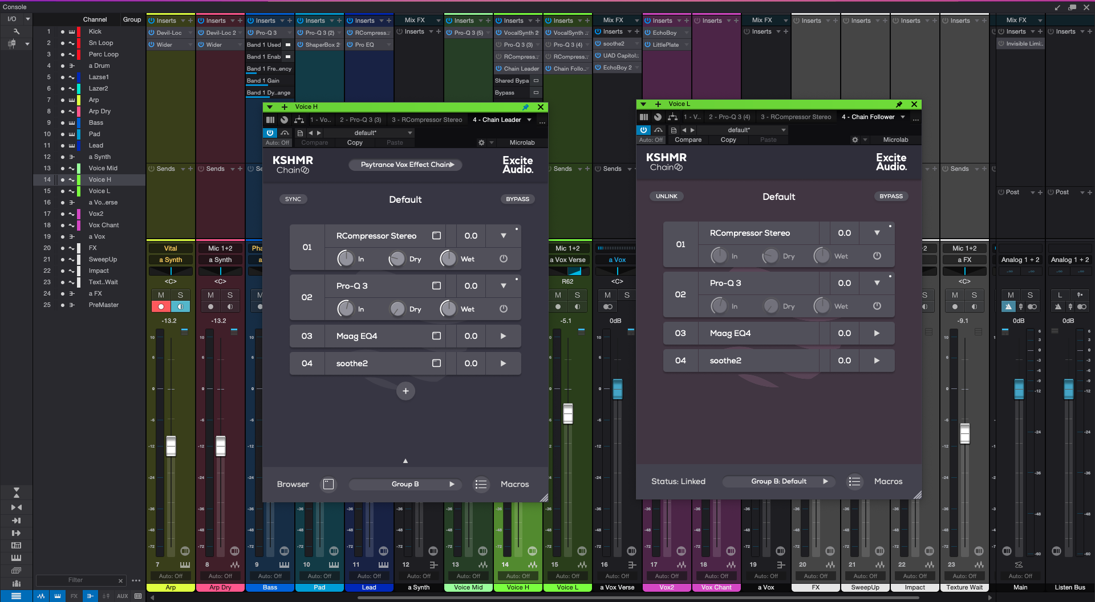Toggle AUX channels filter at bottom bar
Image resolution: width=1095 pixels, height=602 pixels.
123,596
